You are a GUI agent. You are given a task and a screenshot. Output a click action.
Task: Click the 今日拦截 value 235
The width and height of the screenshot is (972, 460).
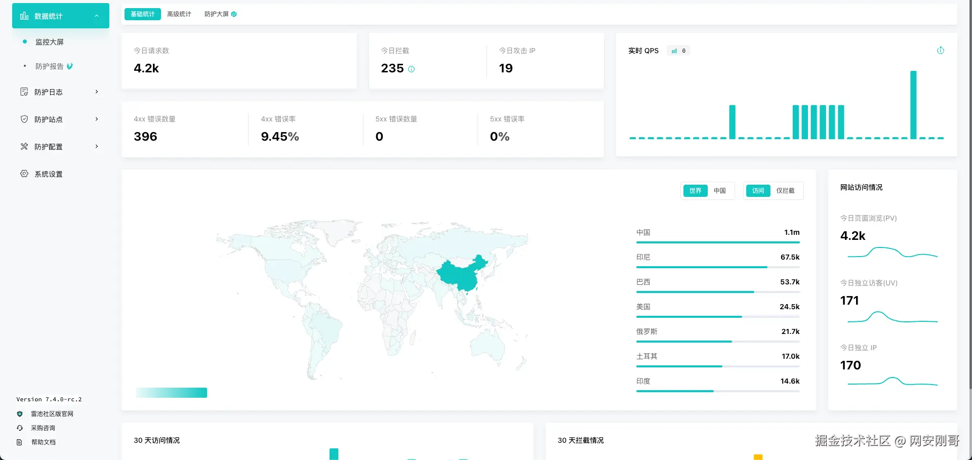click(x=392, y=68)
